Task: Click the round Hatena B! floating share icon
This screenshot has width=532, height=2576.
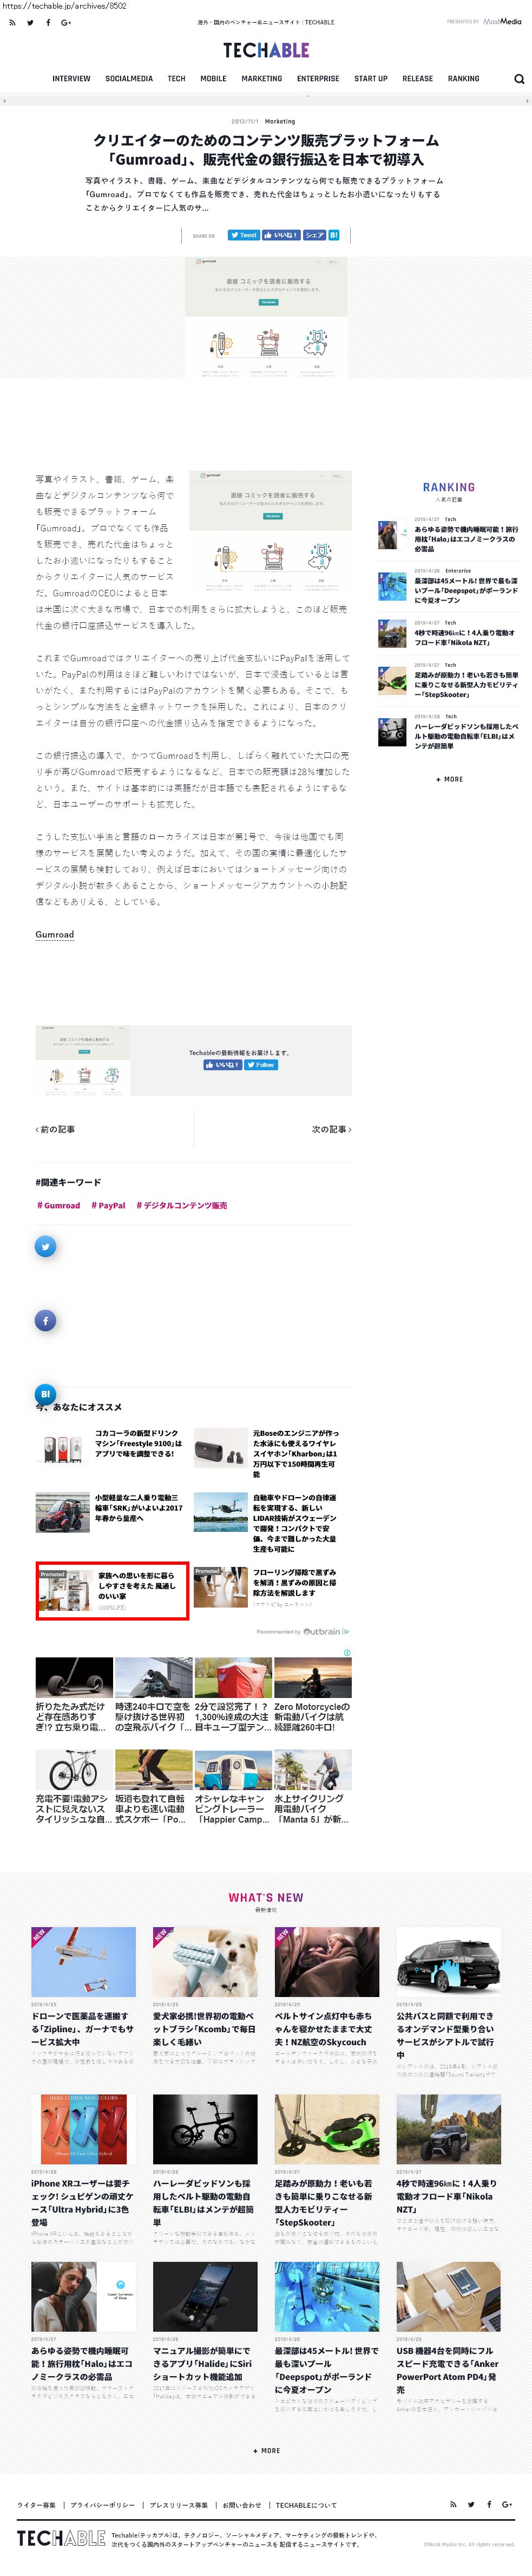Action: pos(45,1393)
